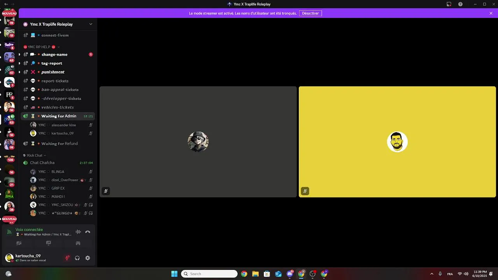Start screen share from the voice panel

pyautogui.click(x=49, y=243)
